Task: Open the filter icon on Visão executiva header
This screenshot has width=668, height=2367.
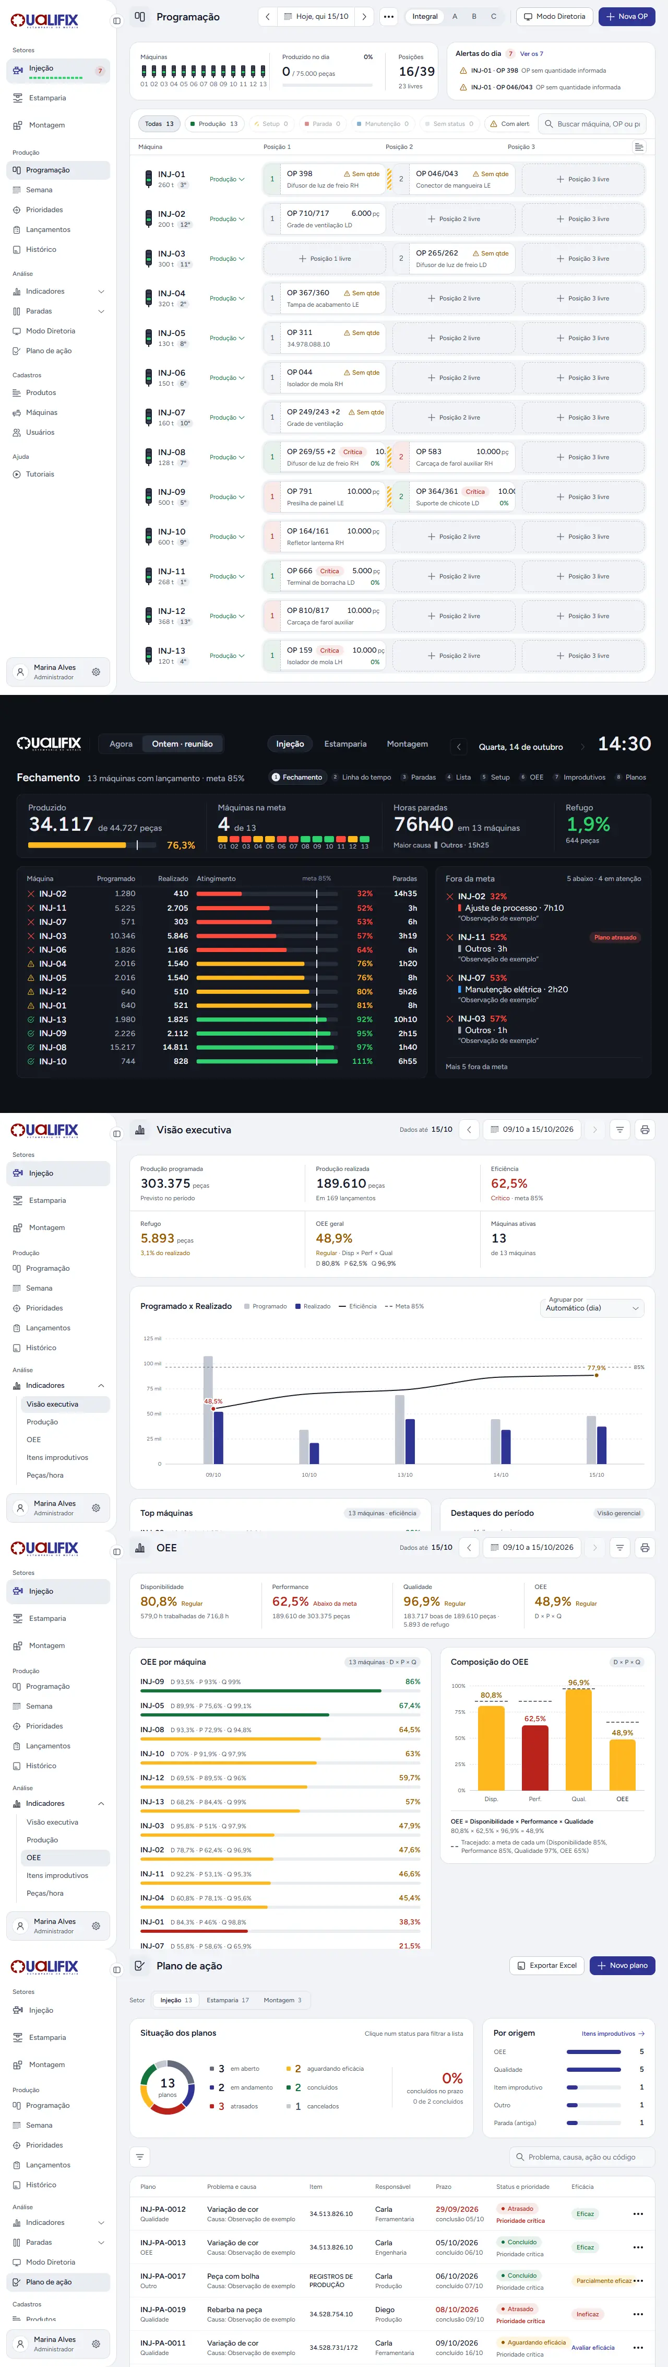Action: pos(621,1129)
